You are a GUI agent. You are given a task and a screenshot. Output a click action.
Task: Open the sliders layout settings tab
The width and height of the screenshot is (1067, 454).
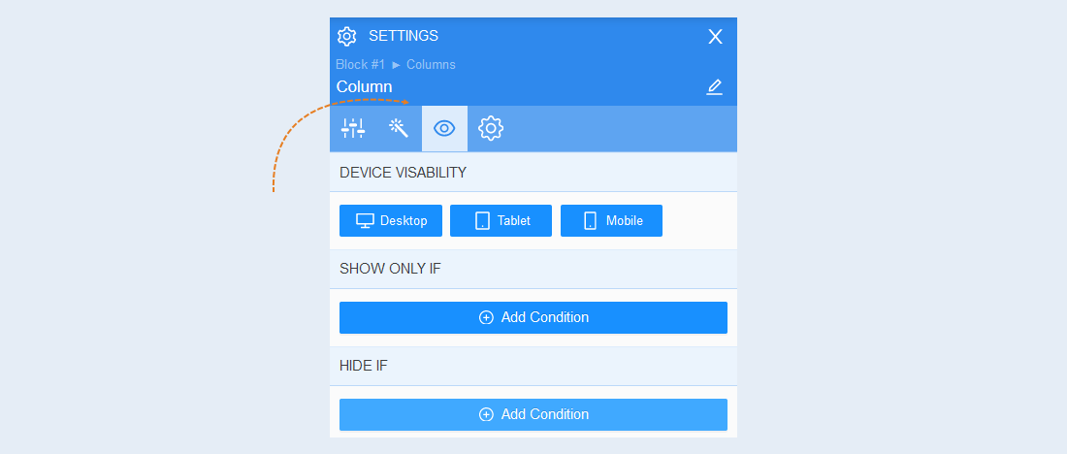click(353, 128)
